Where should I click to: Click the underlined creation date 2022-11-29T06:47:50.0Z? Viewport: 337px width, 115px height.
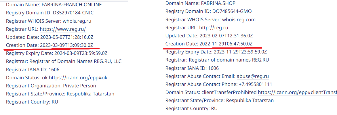click(226, 44)
